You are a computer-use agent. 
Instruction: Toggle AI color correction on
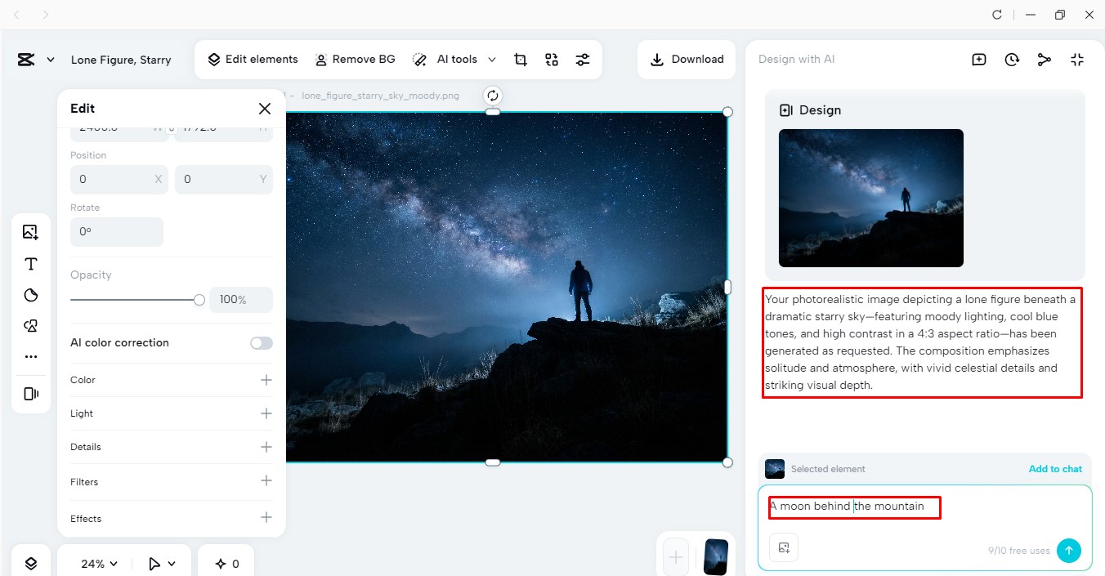click(261, 342)
